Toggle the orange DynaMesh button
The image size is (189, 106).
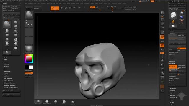[173, 67]
